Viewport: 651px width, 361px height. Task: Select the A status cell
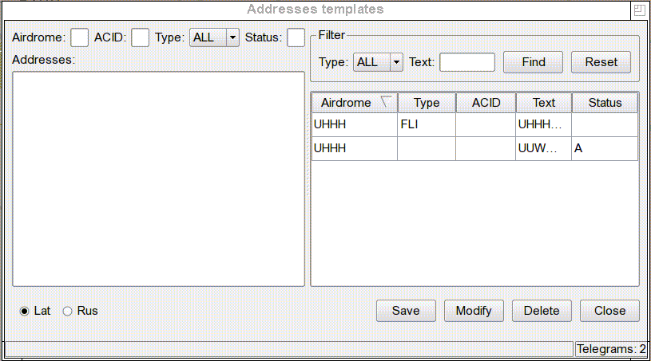pyautogui.click(x=605, y=148)
